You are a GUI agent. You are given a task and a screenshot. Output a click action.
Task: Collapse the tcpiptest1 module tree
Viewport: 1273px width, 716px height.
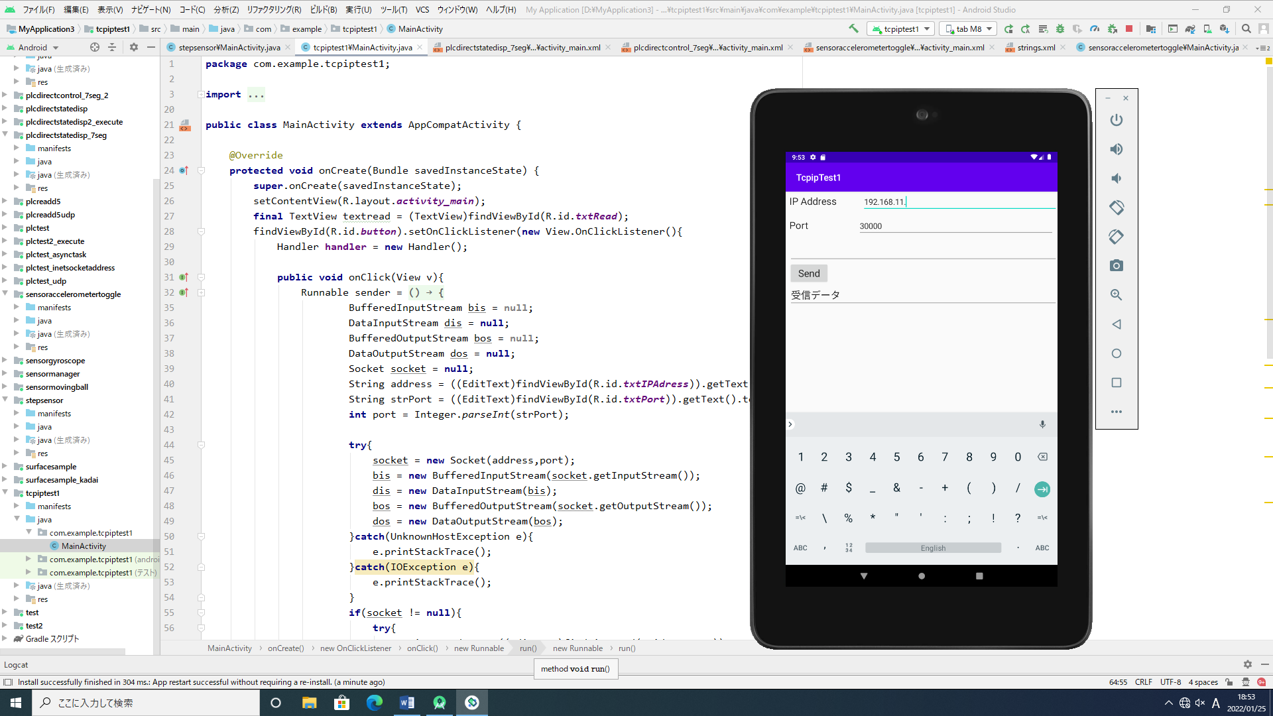point(5,493)
